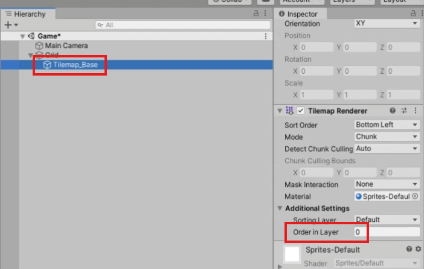Screen dimensions: 424x269
Task: Click the Inspector panel lock icon
Action: (413, 13)
